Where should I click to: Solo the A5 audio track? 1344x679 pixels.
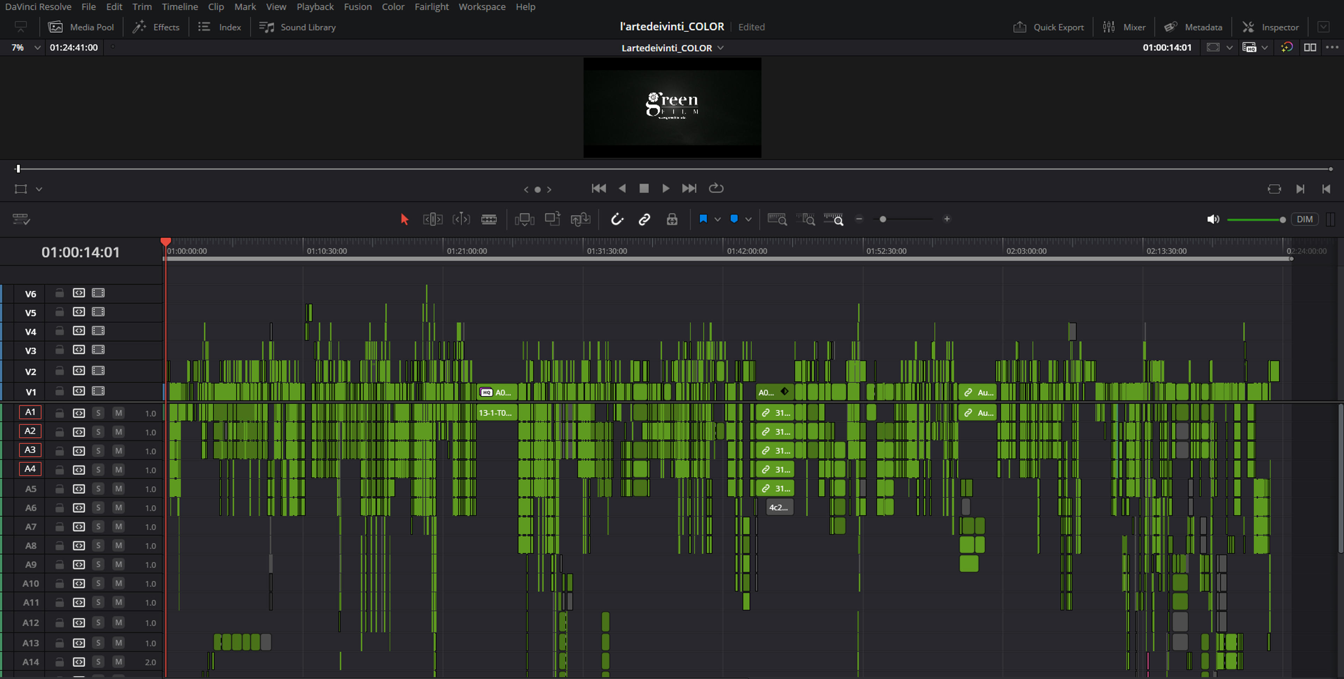[x=98, y=489]
